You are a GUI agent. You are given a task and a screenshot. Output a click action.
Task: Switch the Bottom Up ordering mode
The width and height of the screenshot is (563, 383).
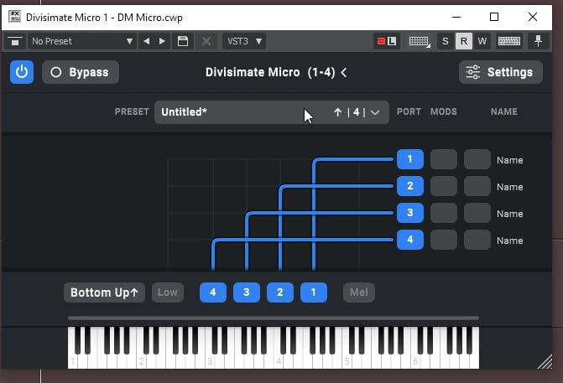coord(105,292)
